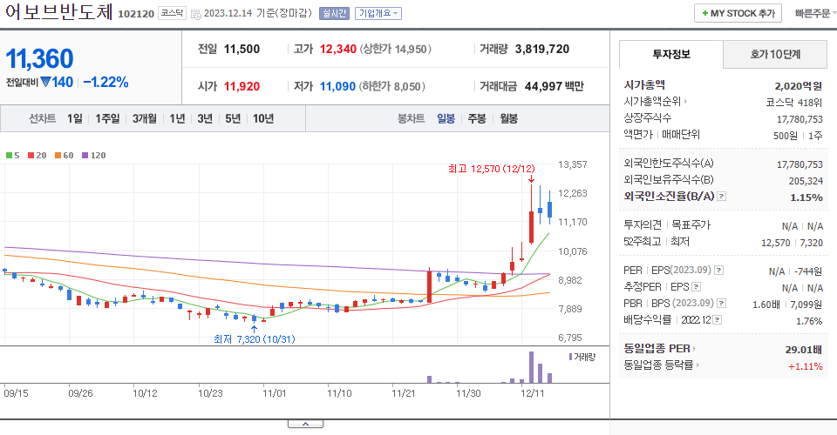This screenshot has height=435, width=837.
Task: Expand the 빠른주문 dropdown
Action: [x=815, y=13]
